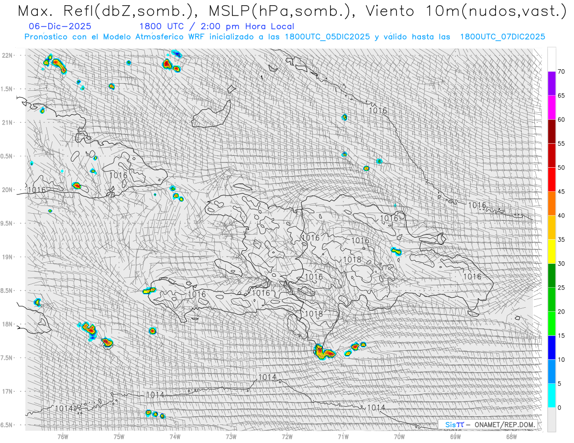Select the '50' color scale label

[561, 168]
